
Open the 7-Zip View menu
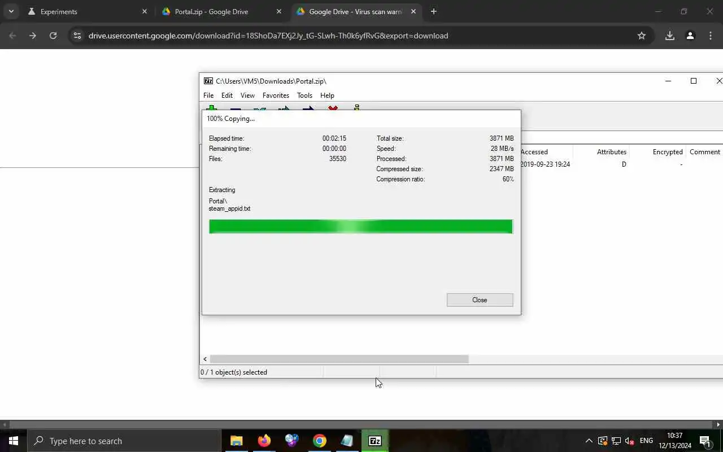click(x=247, y=95)
